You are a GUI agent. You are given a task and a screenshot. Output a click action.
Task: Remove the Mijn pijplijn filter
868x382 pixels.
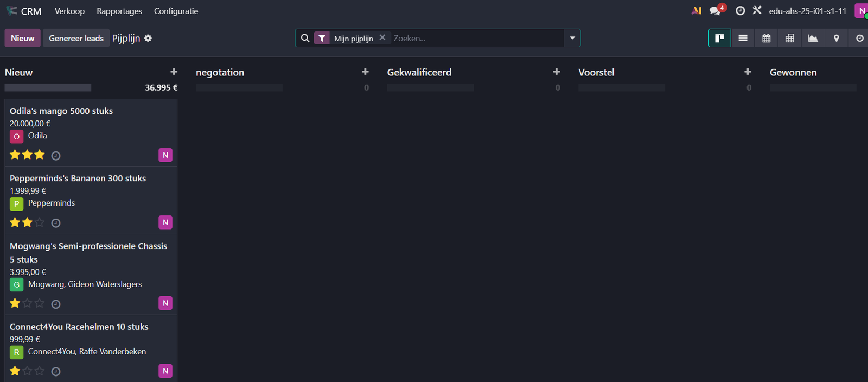[x=382, y=37]
